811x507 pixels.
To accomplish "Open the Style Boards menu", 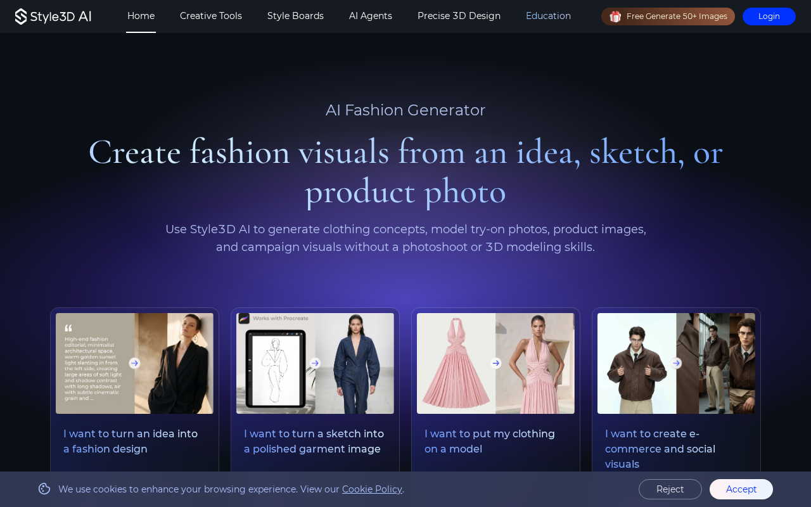I will click(x=295, y=16).
